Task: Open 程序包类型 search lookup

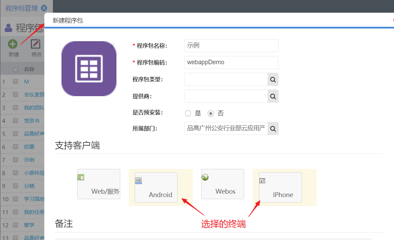Action: coord(273,79)
